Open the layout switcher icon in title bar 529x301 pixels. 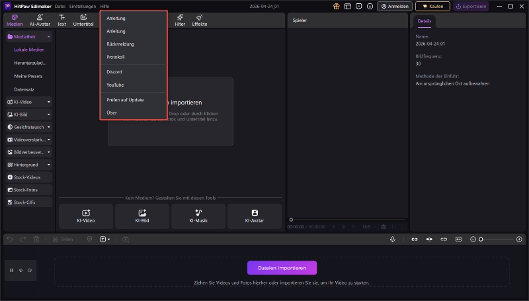click(348, 7)
